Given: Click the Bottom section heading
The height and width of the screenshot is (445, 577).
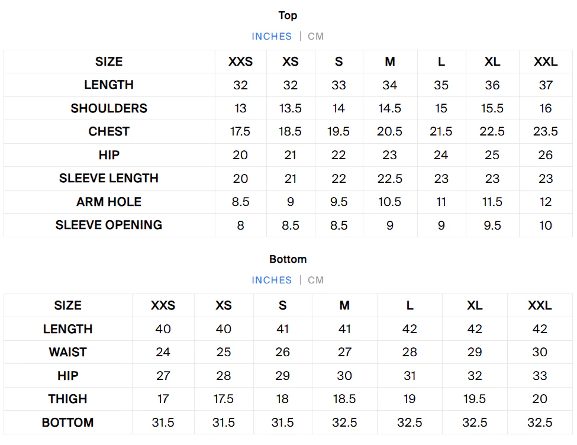Looking at the screenshot, I should pyautogui.click(x=288, y=259).
